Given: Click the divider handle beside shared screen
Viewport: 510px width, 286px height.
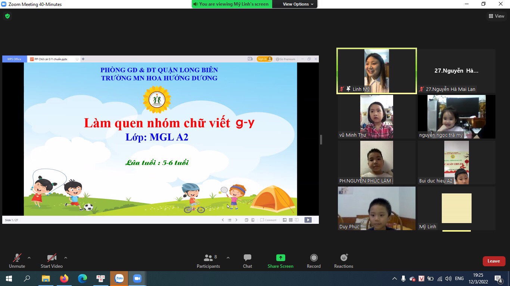Looking at the screenshot, I should point(321,139).
